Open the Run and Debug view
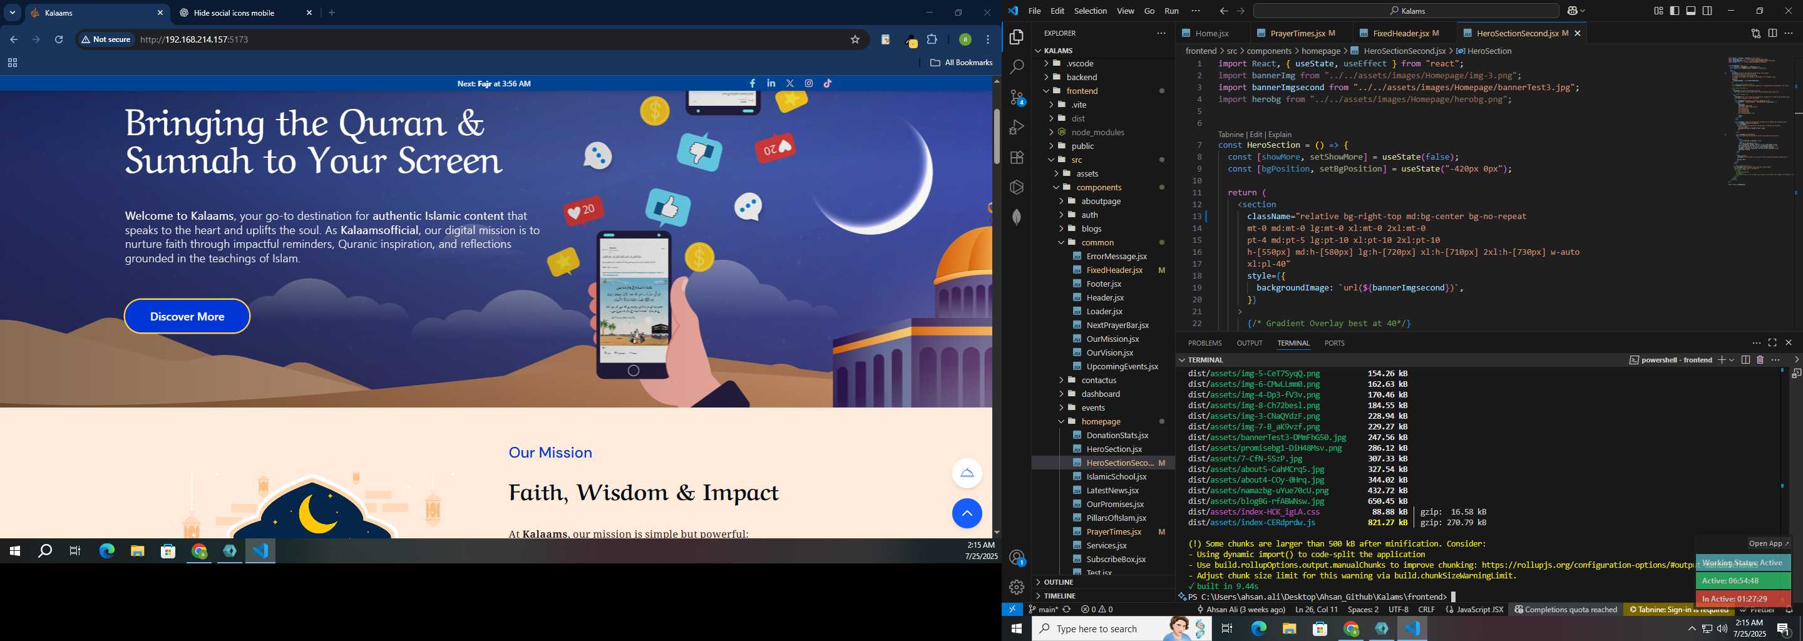The width and height of the screenshot is (1803, 641). click(1016, 127)
